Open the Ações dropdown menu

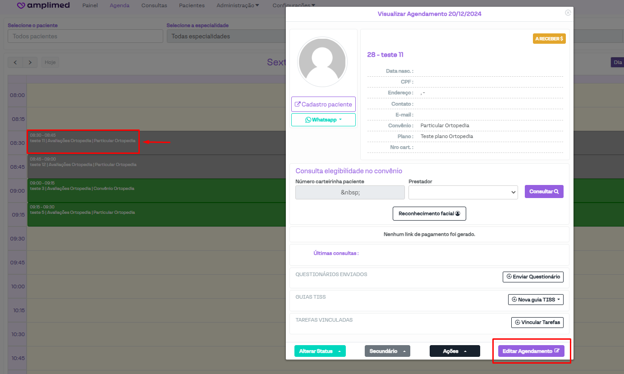454,351
